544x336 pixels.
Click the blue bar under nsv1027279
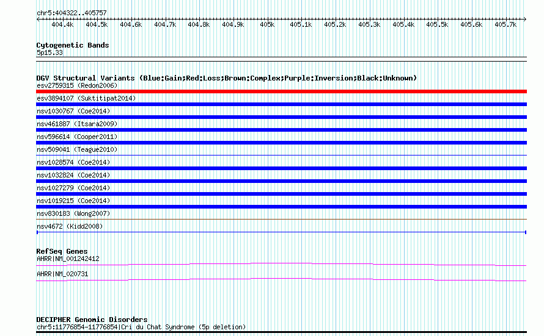[281, 194]
